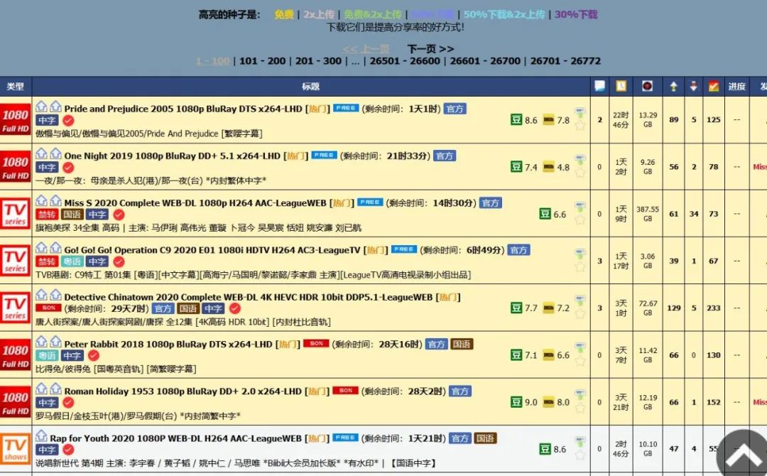Sort by the time-added clock column icon
Screen dimensions: 767x476
coord(621,86)
